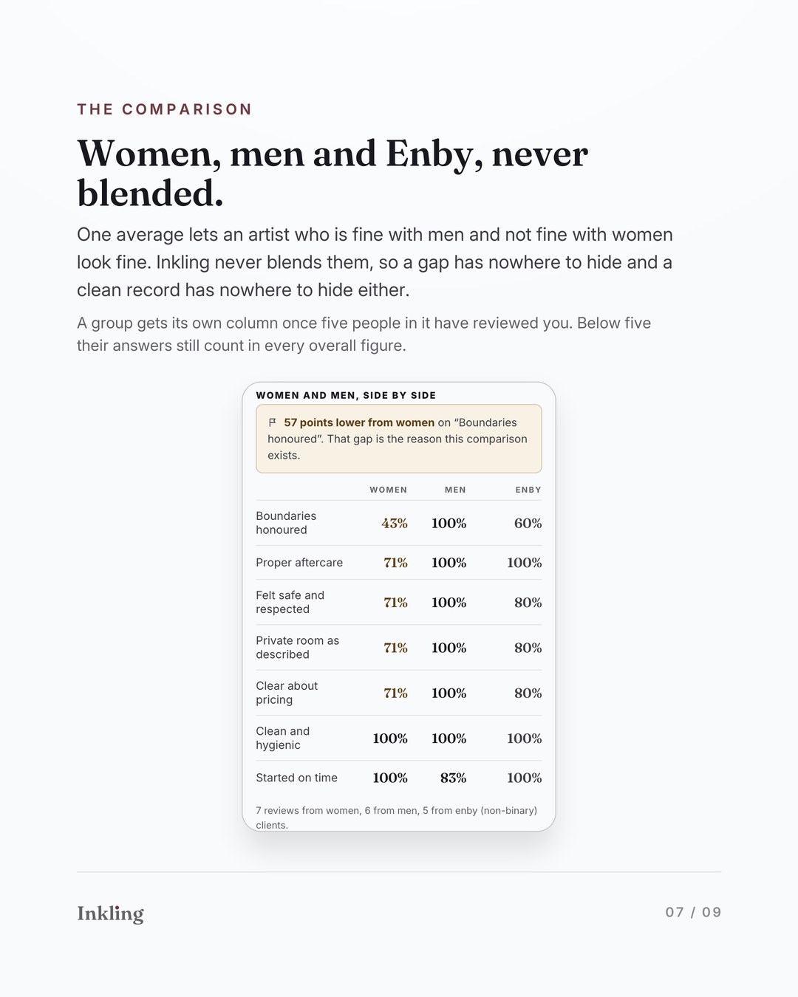Select the ENBY column header
Viewport: 798px width, 997px height.
point(528,490)
